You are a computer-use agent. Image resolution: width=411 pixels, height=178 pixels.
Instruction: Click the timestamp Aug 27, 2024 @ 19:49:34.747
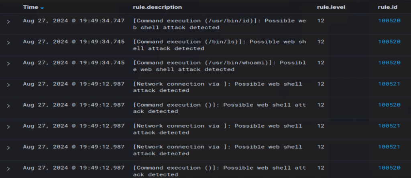coord(73,21)
